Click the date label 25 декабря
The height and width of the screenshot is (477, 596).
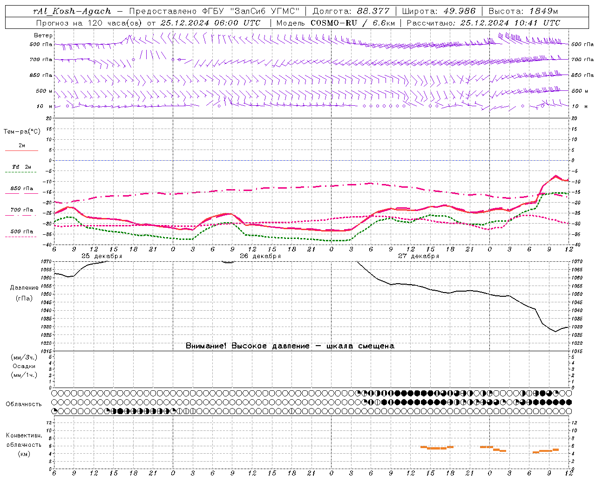[x=102, y=256]
